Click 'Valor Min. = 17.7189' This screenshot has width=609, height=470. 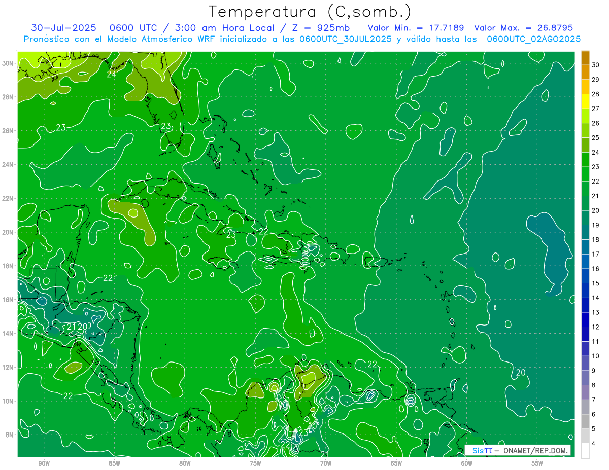(x=416, y=28)
